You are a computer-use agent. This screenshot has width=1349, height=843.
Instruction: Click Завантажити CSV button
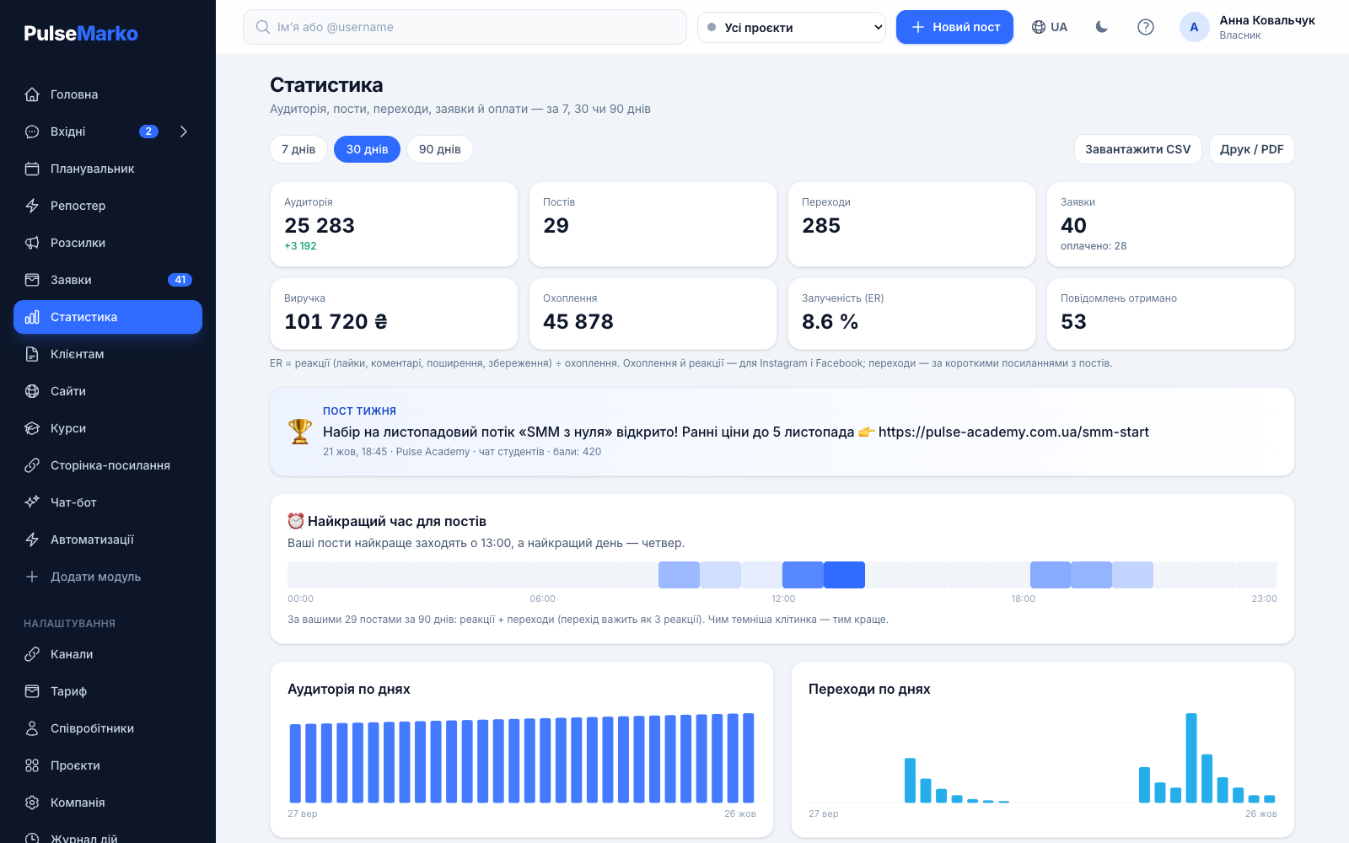[1137, 149]
